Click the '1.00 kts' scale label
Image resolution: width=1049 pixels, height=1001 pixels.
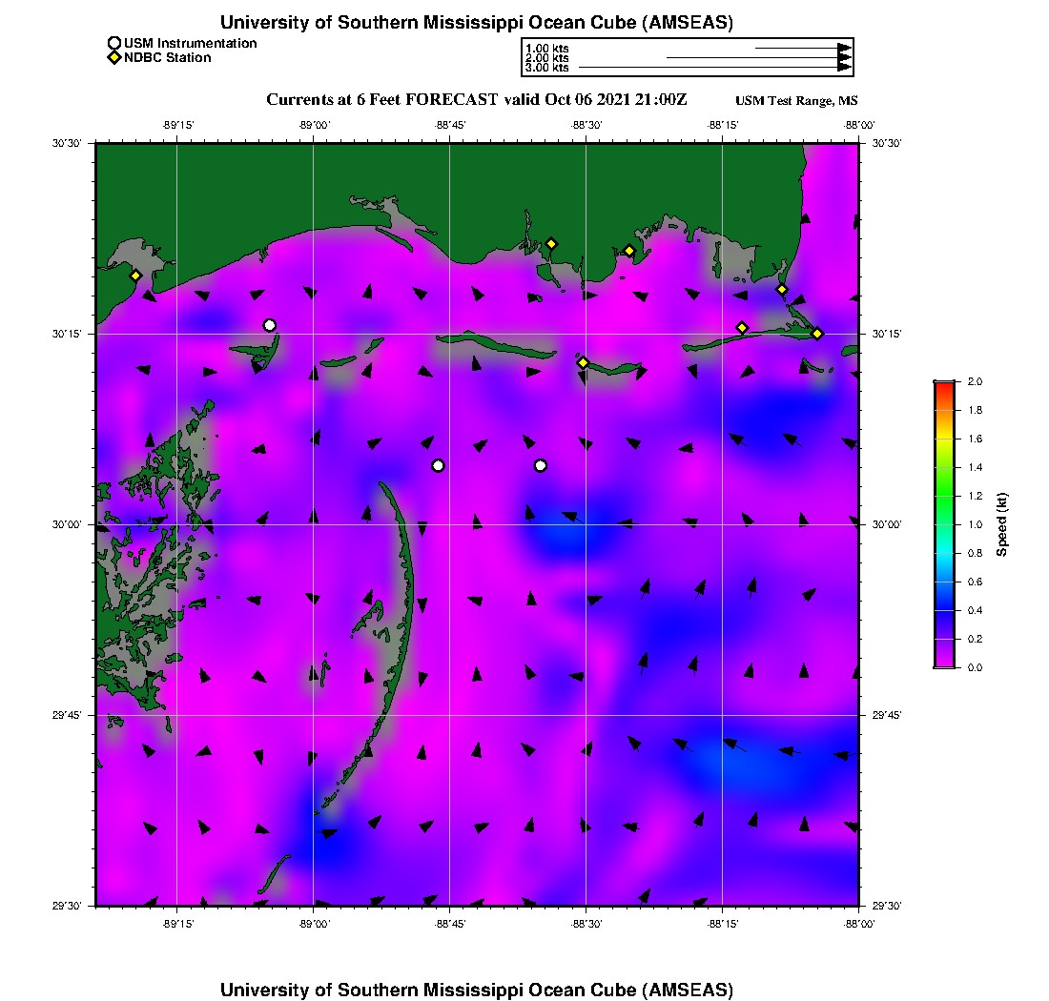pos(547,49)
